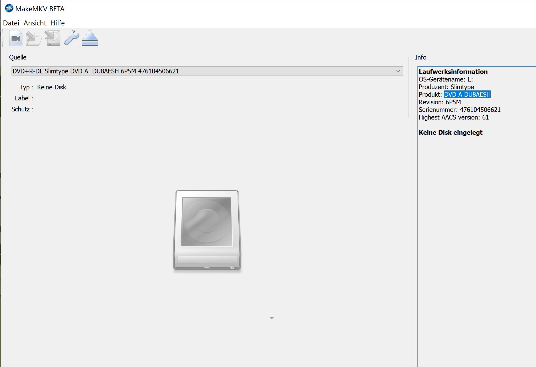This screenshot has width=536, height=367.
Task: Open the Ansicht menu
Action: [35, 23]
